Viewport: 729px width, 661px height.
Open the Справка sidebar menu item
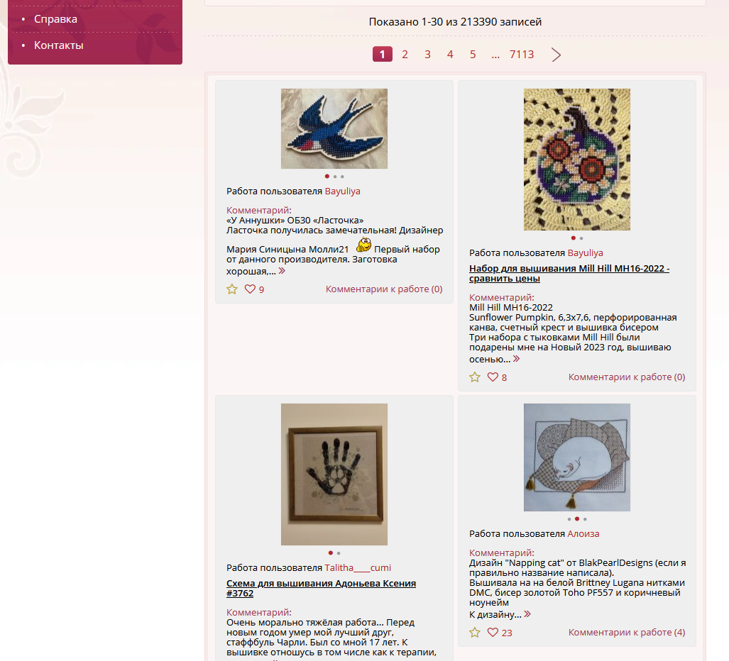(x=55, y=19)
